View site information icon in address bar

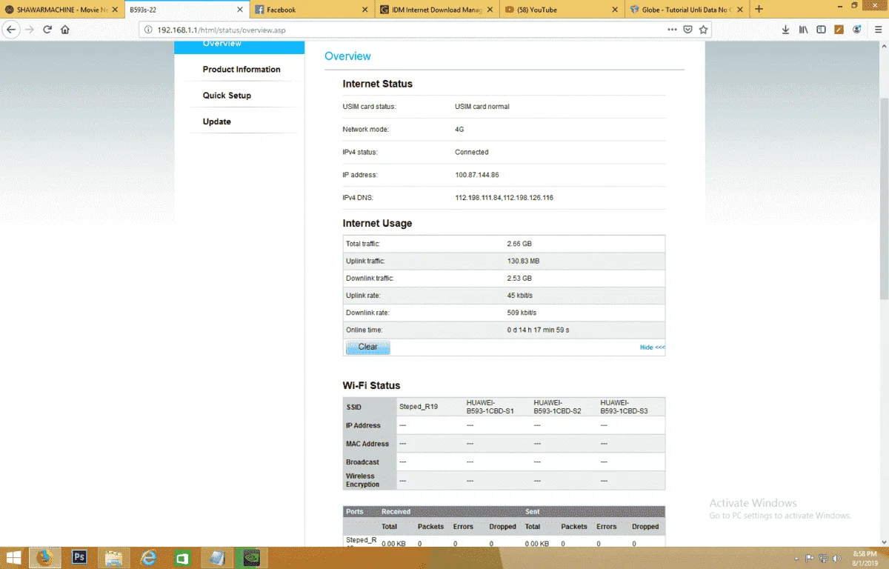tap(147, 30)
